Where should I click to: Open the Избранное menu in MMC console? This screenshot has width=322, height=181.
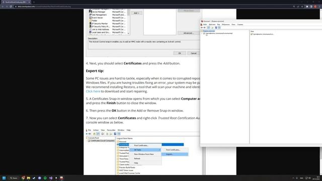[225, 25]
